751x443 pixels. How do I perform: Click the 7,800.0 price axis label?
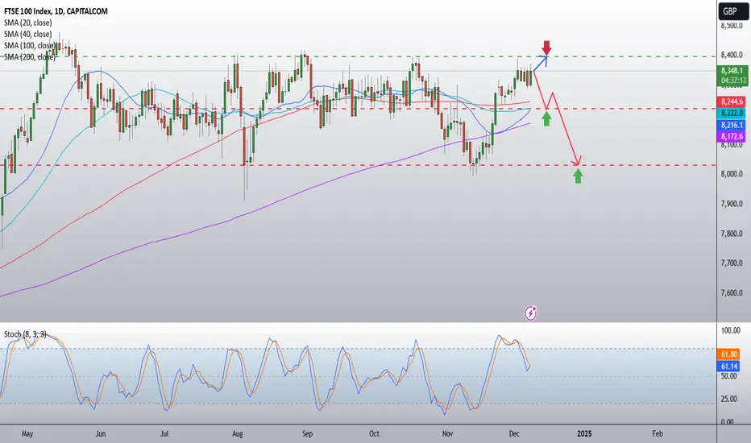click(732, 234)
